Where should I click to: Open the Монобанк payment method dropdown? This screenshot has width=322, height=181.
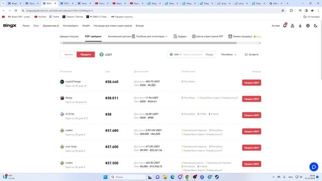(229, 55)
